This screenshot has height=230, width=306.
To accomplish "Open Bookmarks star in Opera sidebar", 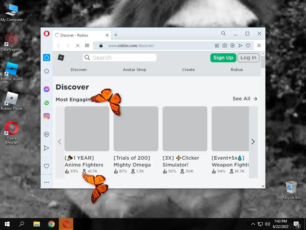I will coord(46,71).
